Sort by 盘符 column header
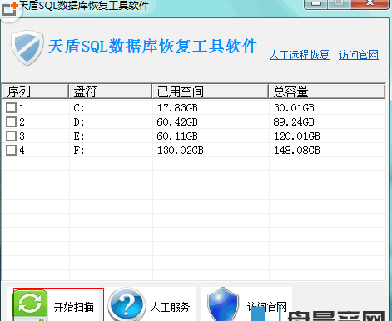Viewport: 392px width, 321px height. coord(111,91)
